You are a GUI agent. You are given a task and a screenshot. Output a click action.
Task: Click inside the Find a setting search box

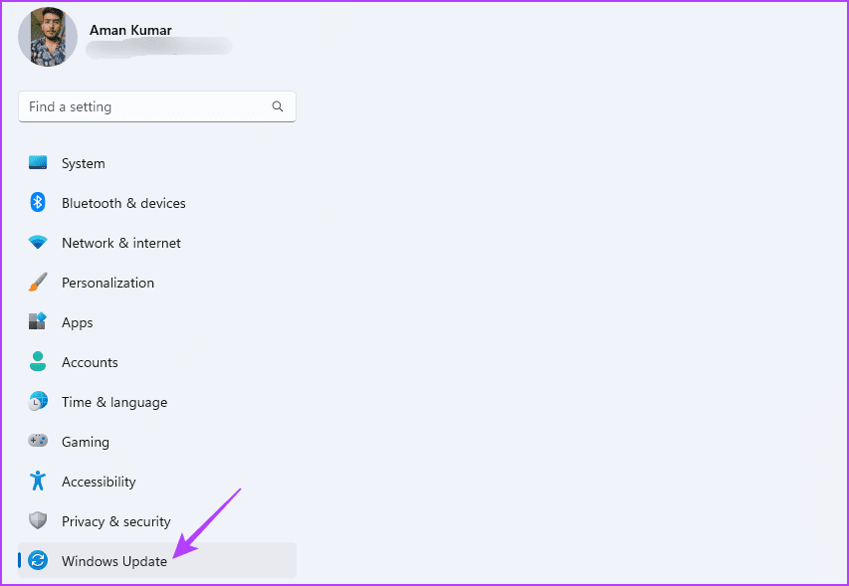[x=139, y=106]
